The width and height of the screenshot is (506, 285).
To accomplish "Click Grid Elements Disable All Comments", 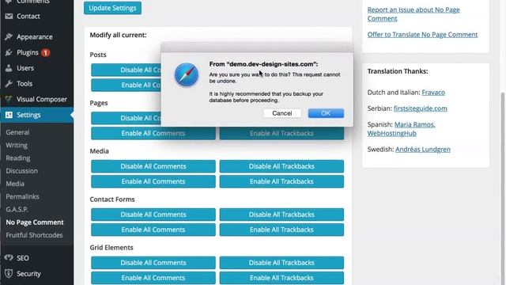I will (153, 262).
